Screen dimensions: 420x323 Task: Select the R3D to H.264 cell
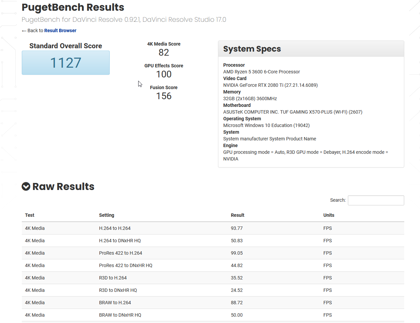click(x=113, y=278)
